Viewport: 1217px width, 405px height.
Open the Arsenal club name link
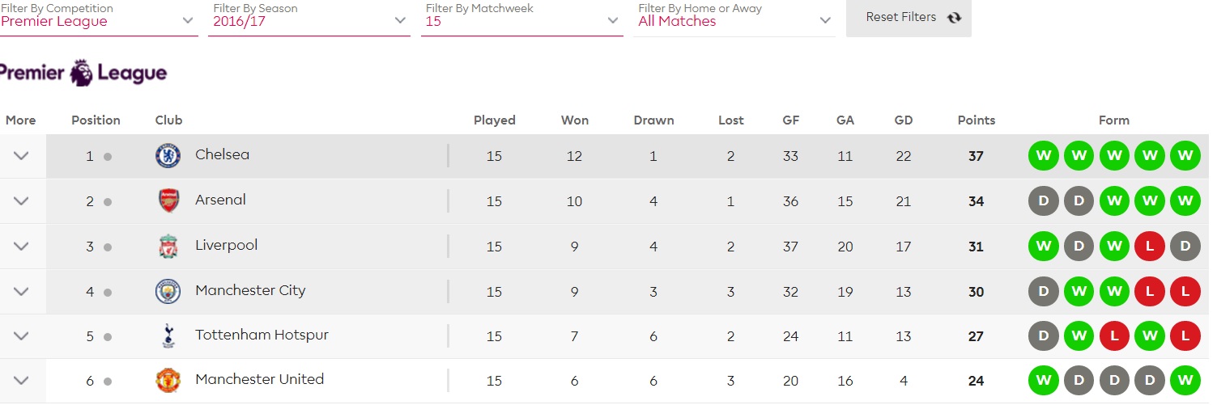click(220, 200)
